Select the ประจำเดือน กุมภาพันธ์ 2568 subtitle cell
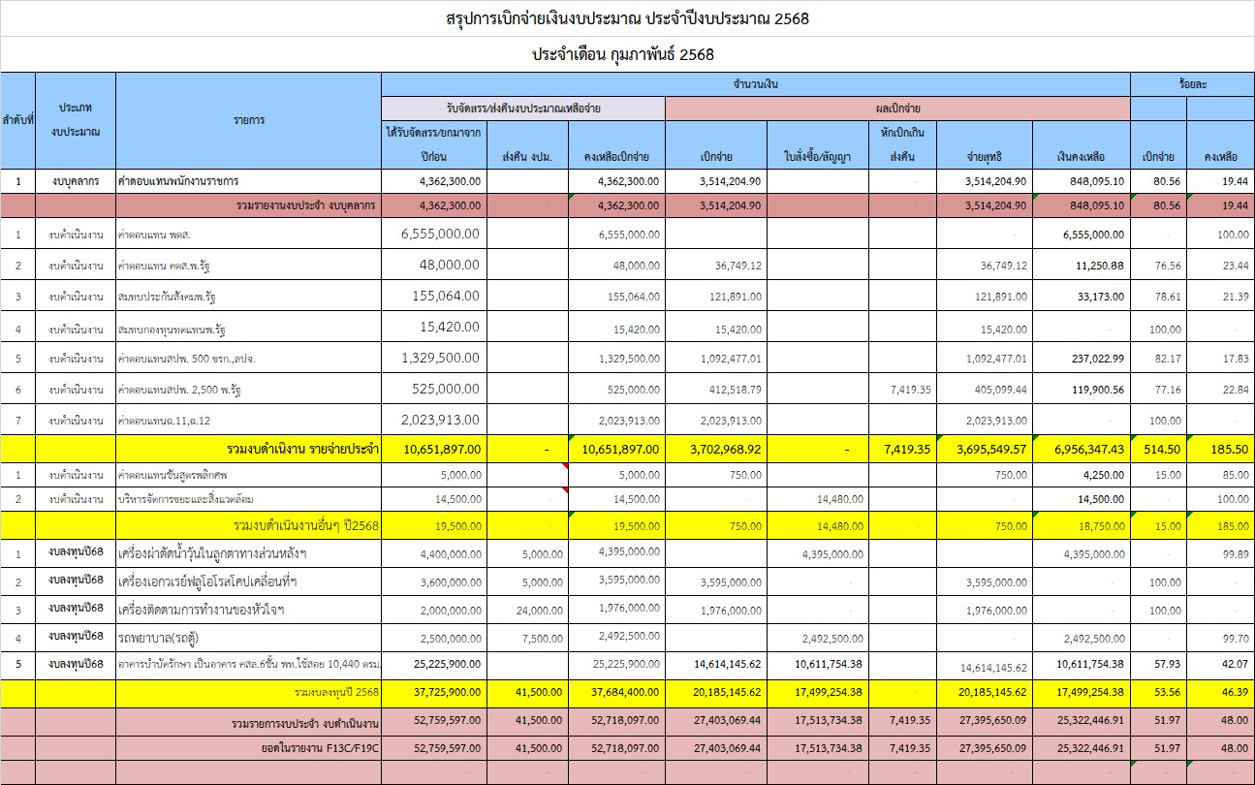This screenshot has width=1255, height=785. tap(627, 54)
